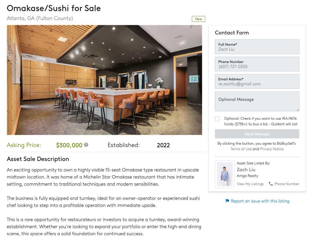Click the Omakase/Sushi for Sale heading
Screen dimensions: 319x240
point(54,8)
